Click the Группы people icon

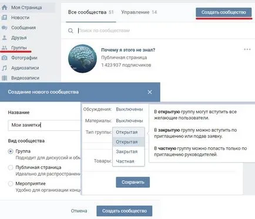click(4, 48)
